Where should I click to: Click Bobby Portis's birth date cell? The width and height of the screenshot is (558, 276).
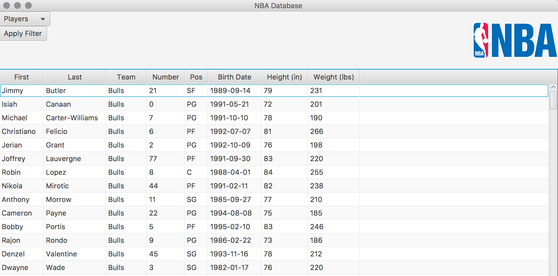point(230,227)
